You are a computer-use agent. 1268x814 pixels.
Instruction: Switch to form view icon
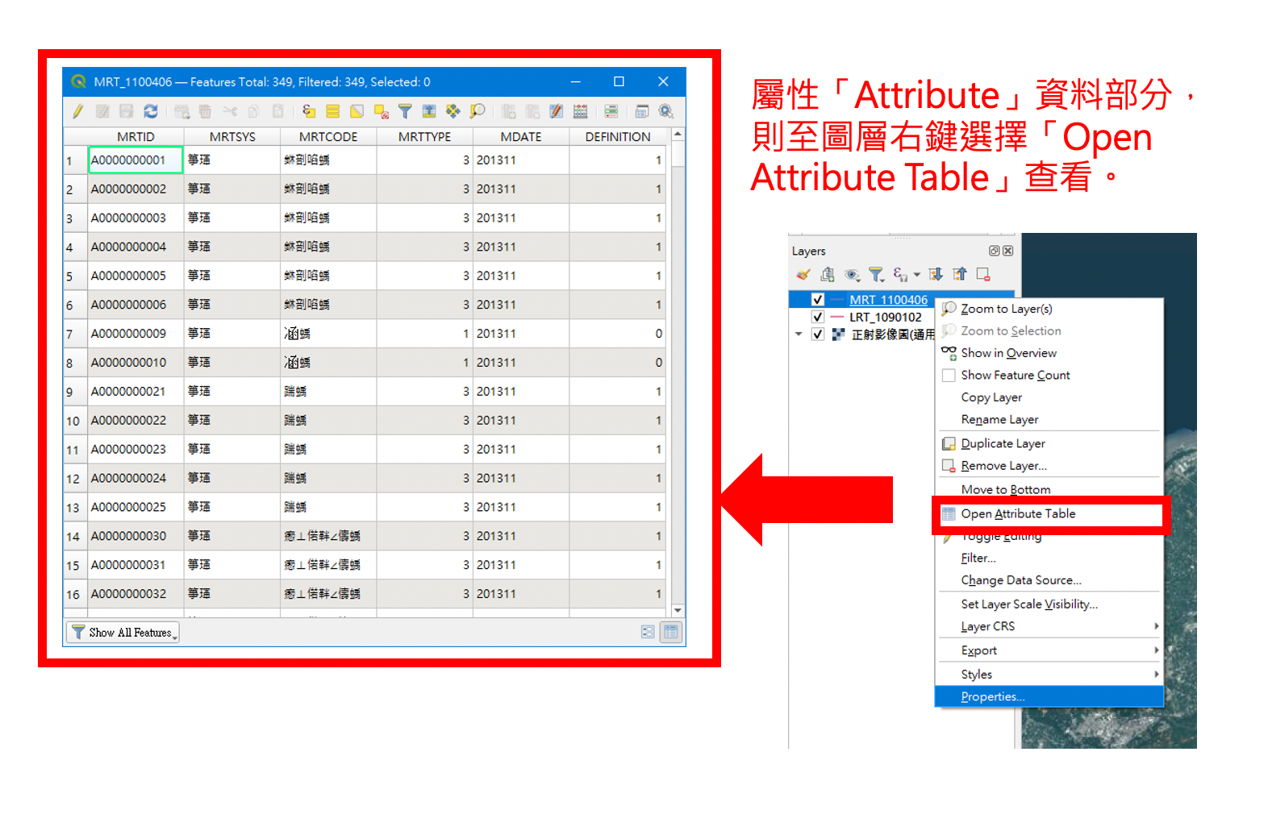(648, 633)
